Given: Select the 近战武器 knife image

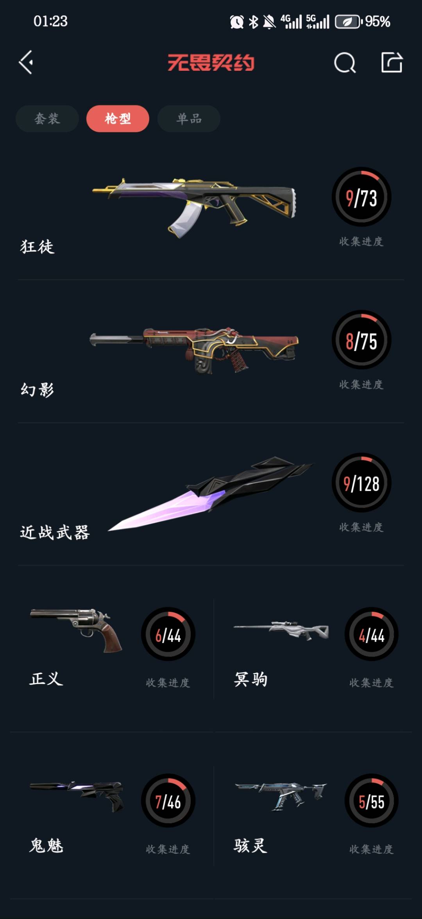Looking at the screenshot, I should click(x=210, y=493).
